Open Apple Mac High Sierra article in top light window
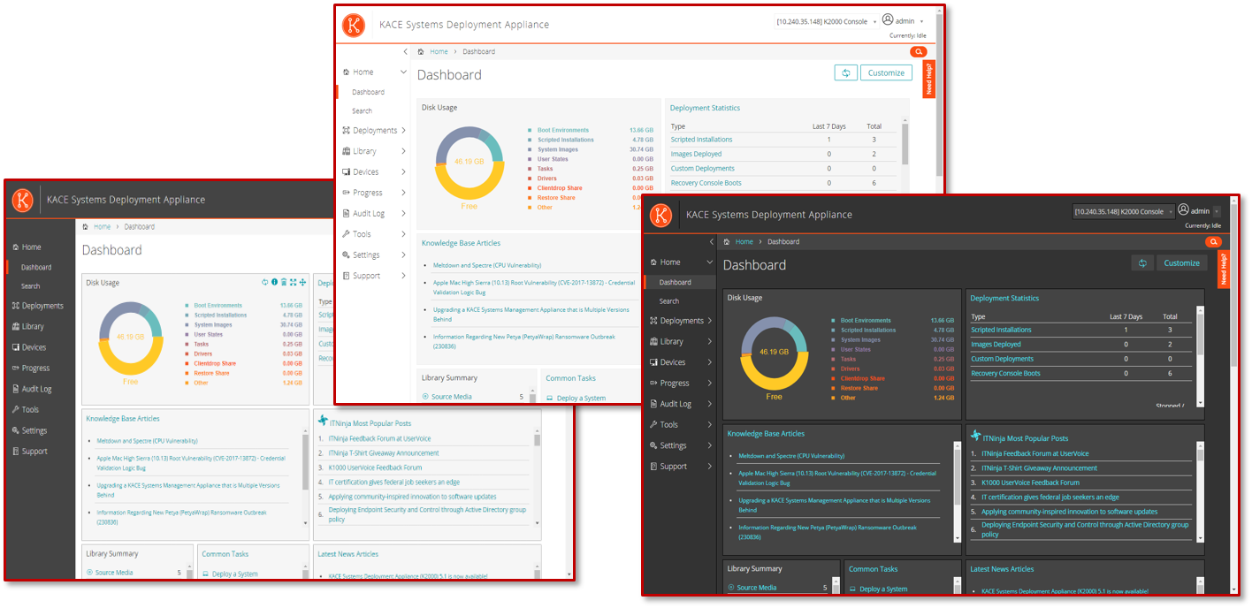1252x608 pixels. pyautogui.click(x=534, y=286)
